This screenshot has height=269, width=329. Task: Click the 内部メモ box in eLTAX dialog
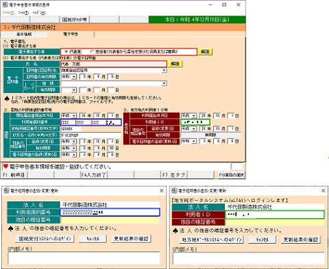(x=249, y=259)
